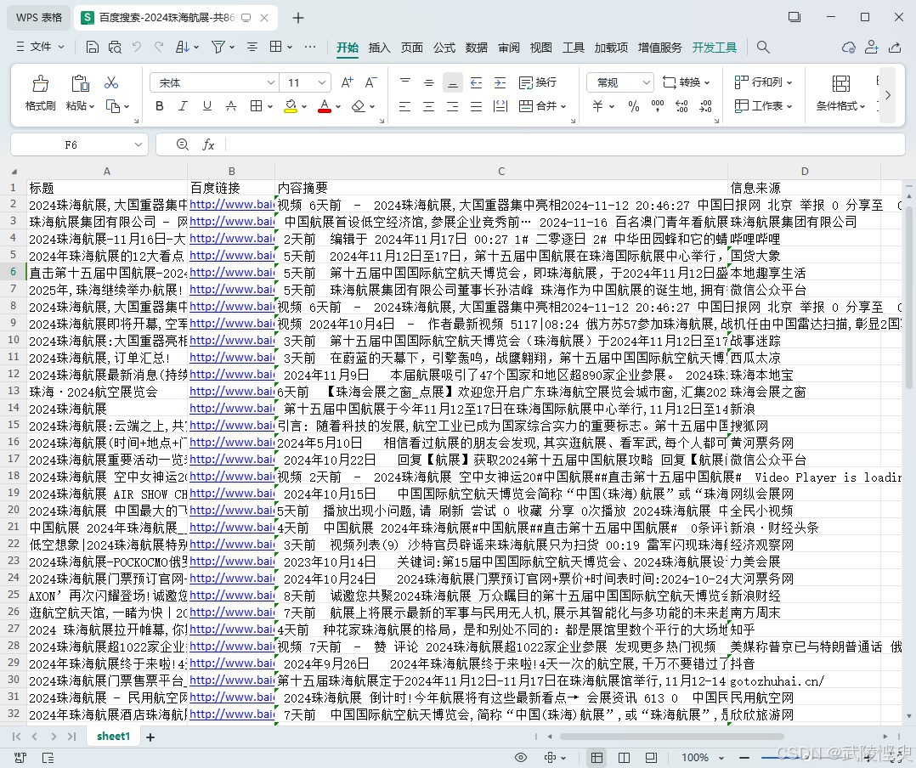916x768 pixels.
Task: Open the font color dropdown arrow
Action: click(338, 106)
